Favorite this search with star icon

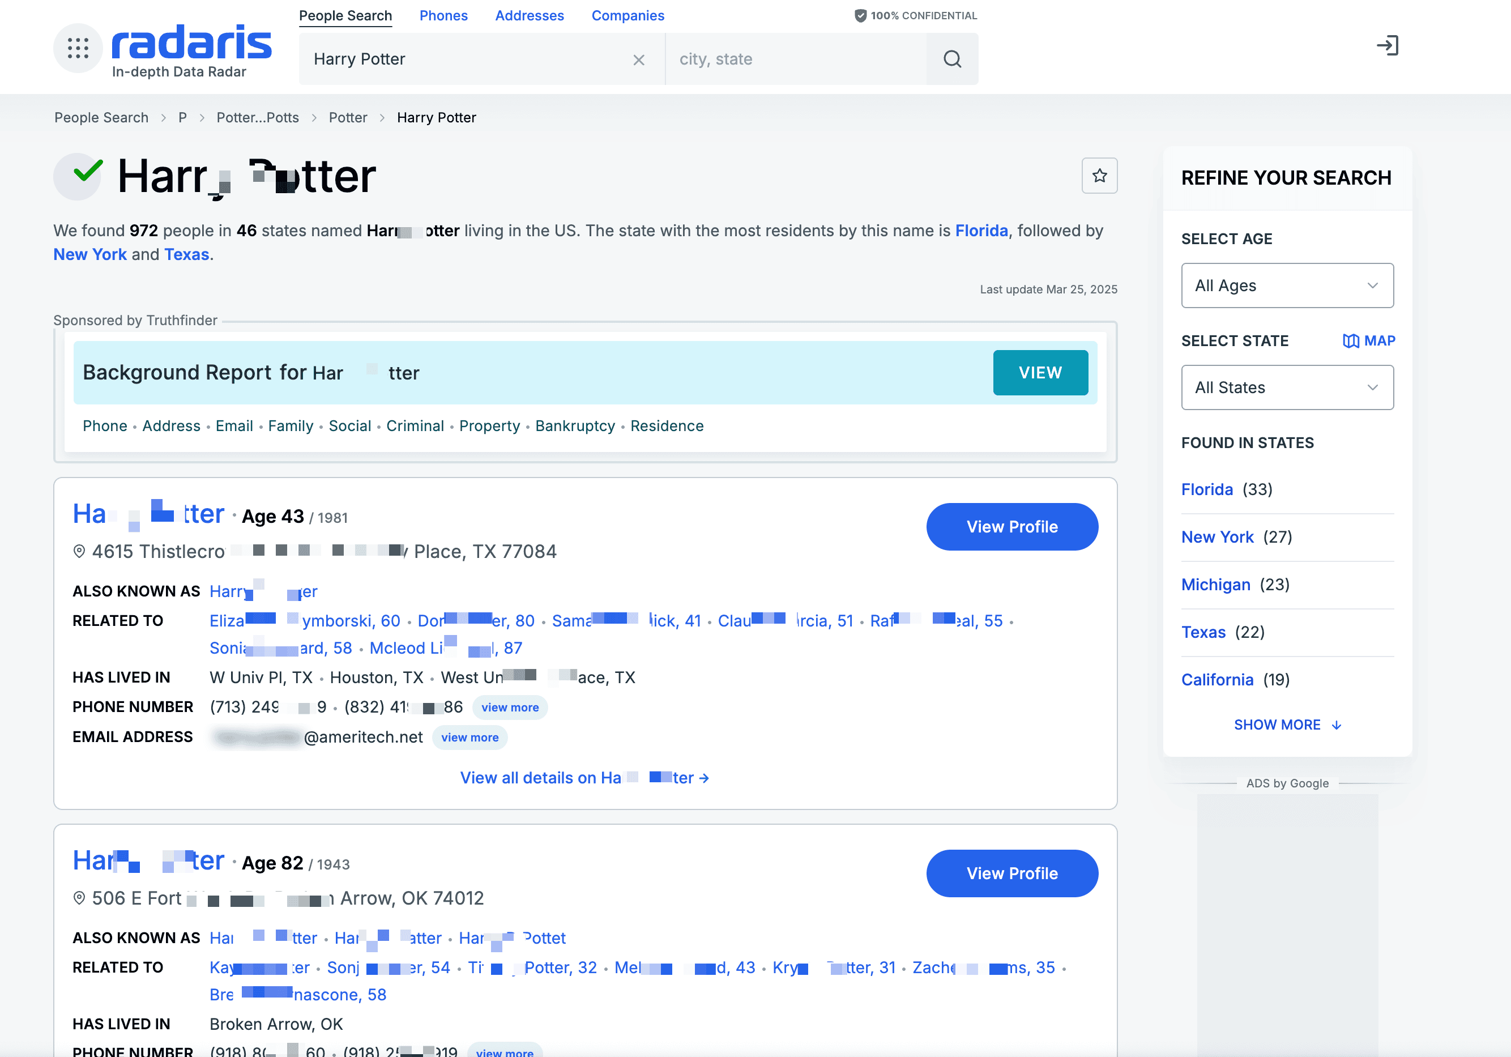(x=1099, y=176)
